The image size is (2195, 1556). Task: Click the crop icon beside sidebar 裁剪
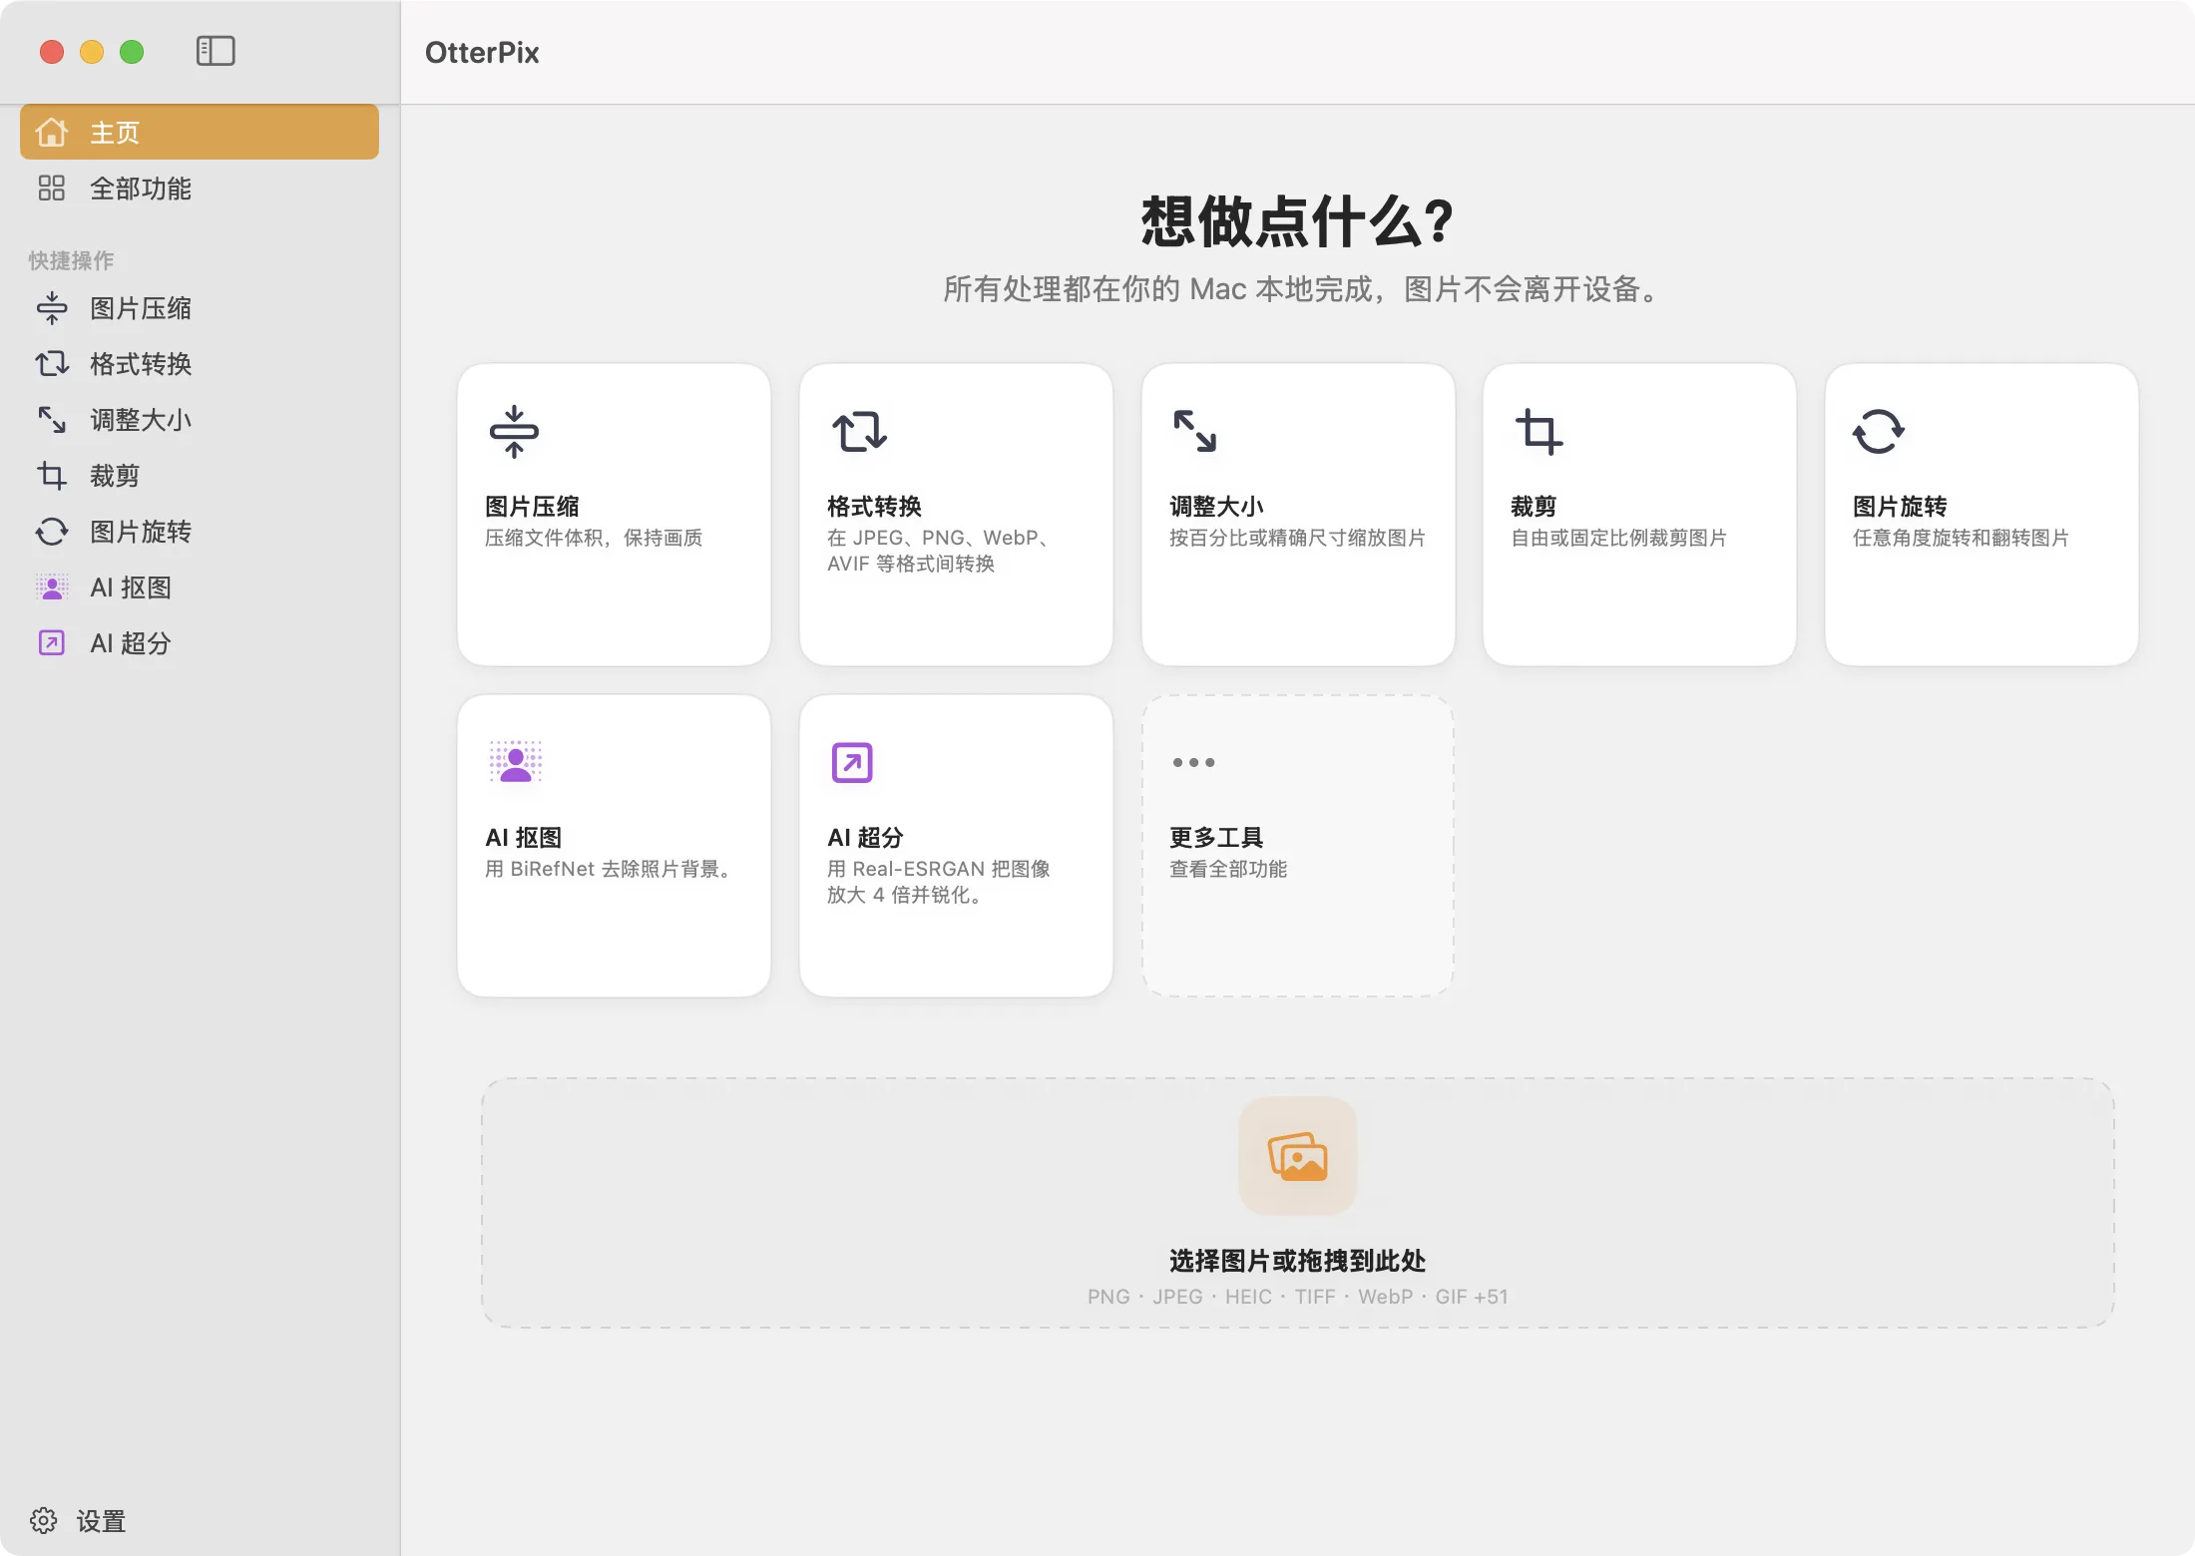(x=52, y=476)
